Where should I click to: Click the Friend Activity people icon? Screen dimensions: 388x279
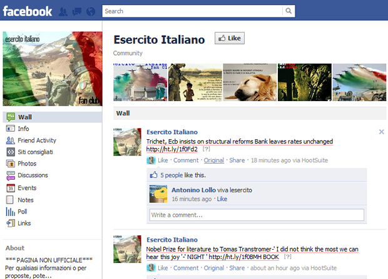pyautogui.click(x=11, y=140)
